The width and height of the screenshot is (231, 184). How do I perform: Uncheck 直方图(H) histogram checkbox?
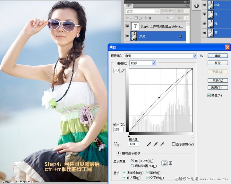point(124,178)
